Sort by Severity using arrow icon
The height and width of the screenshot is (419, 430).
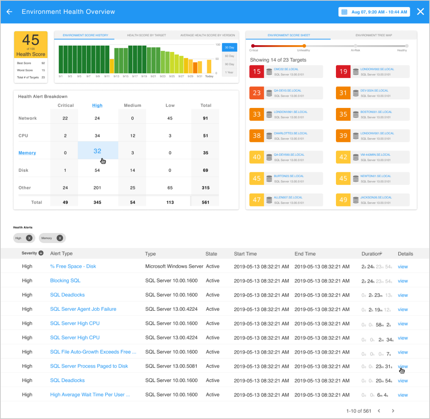[41, 253]
